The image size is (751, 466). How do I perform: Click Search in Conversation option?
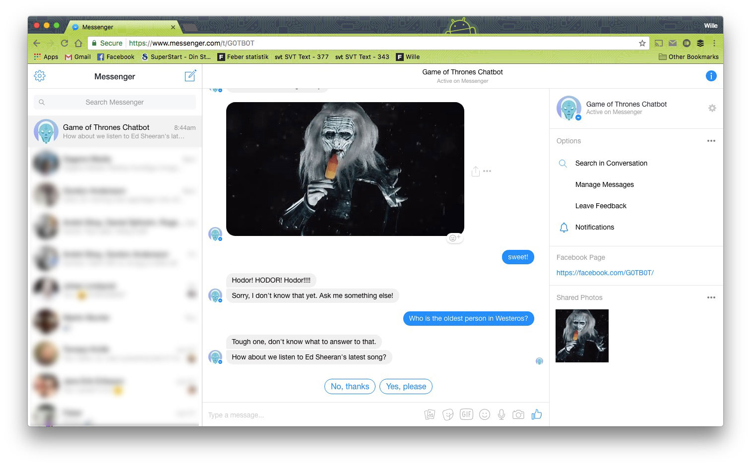click(611, 163)
